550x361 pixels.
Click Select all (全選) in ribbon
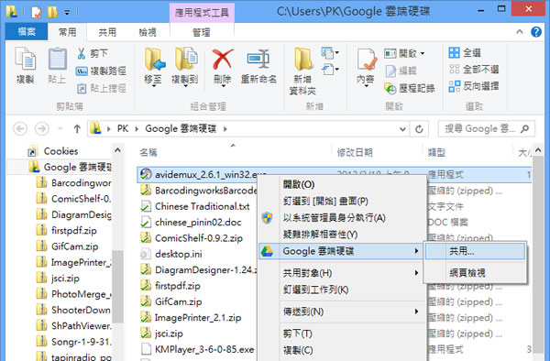[x=465, y=53]
